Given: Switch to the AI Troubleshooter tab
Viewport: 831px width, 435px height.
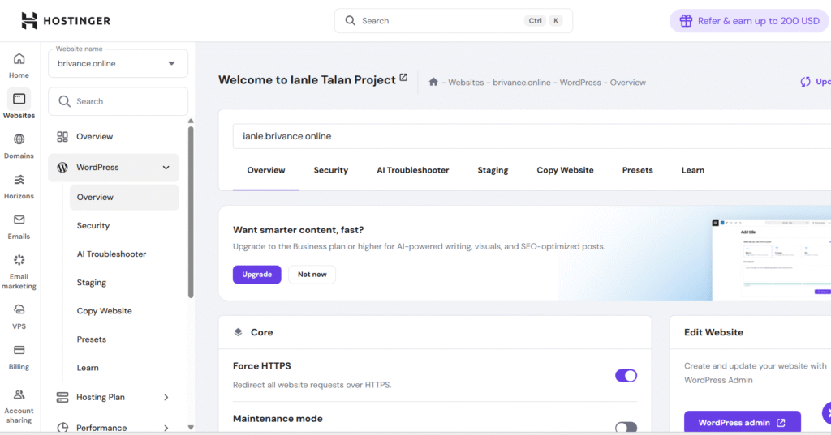Looking at the screenshot, I should (x=412, y=171).
